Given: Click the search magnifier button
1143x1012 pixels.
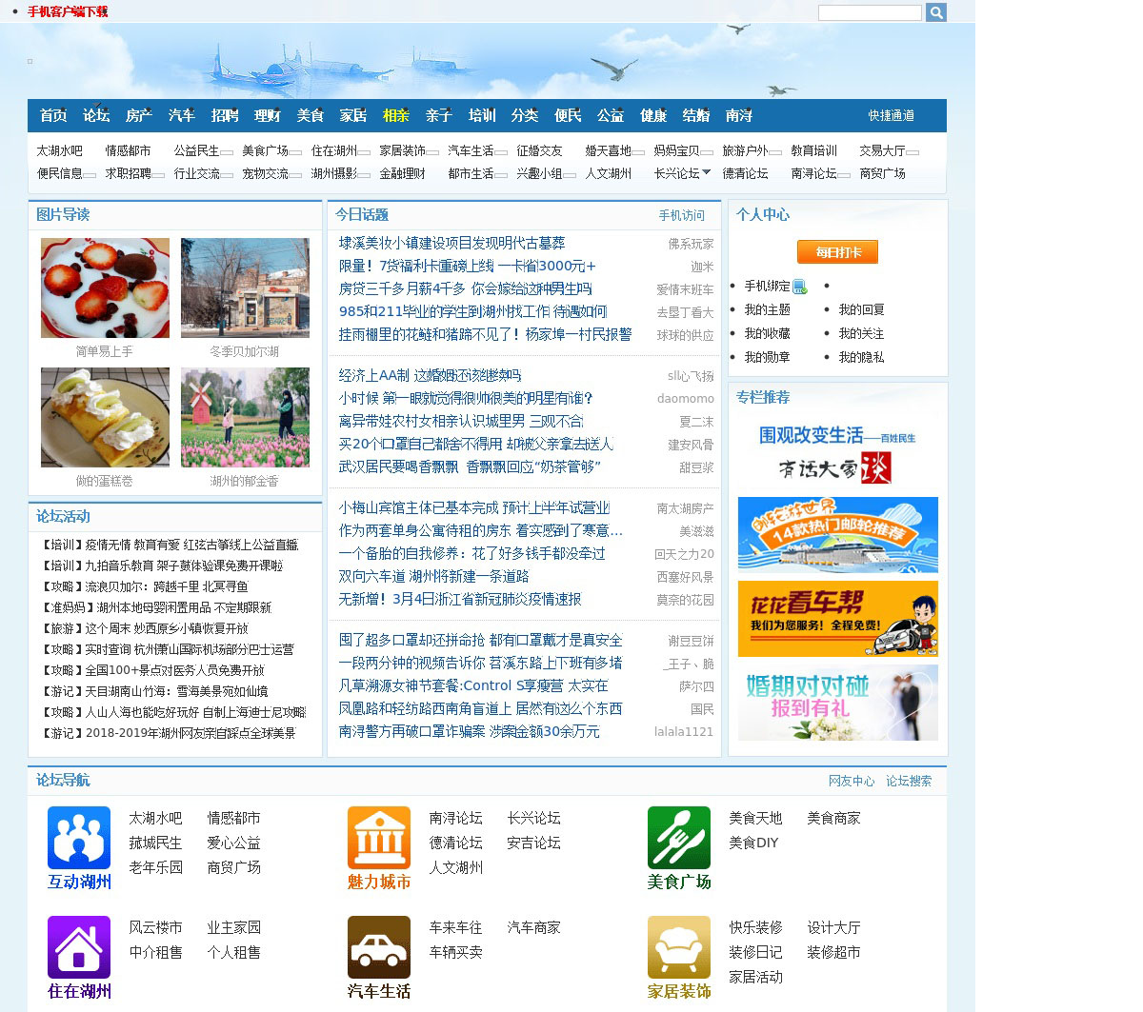Looking at the screenshot, I should click(x=935, y=12).
